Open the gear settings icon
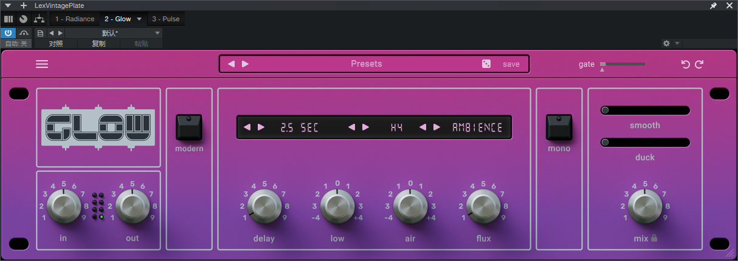738x261 pixels. click(666, 44)
